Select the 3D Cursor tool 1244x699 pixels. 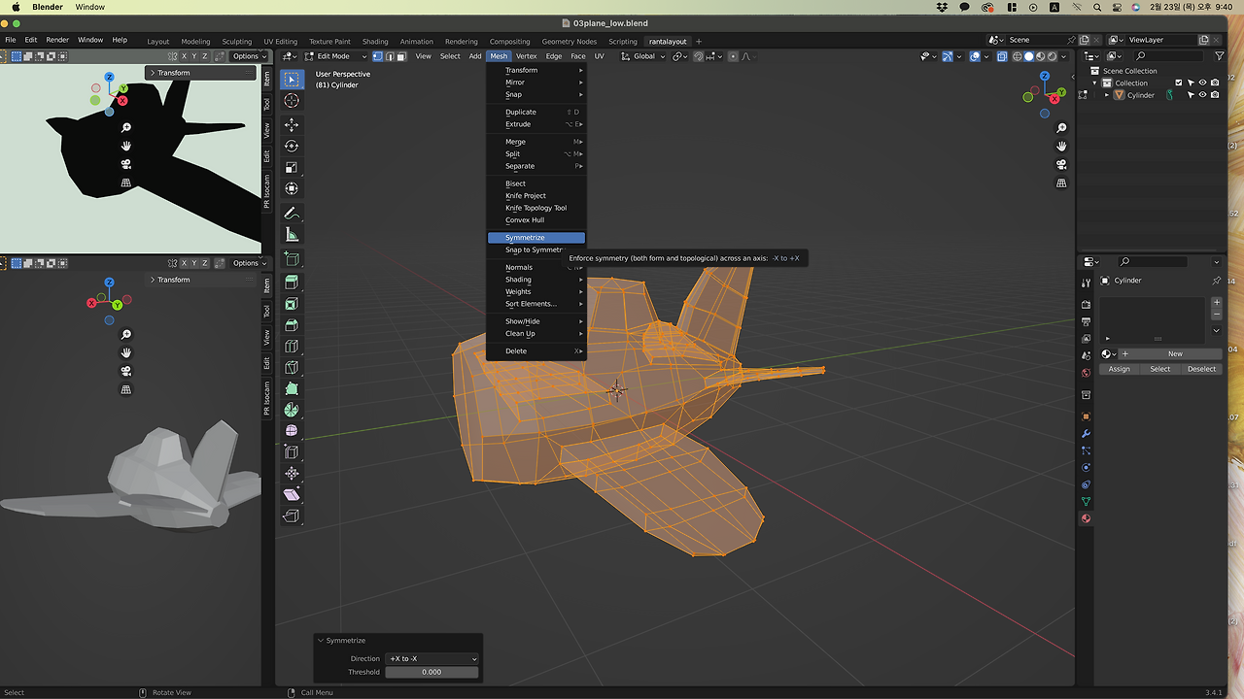pyautogui.click(x=292, y=101)
